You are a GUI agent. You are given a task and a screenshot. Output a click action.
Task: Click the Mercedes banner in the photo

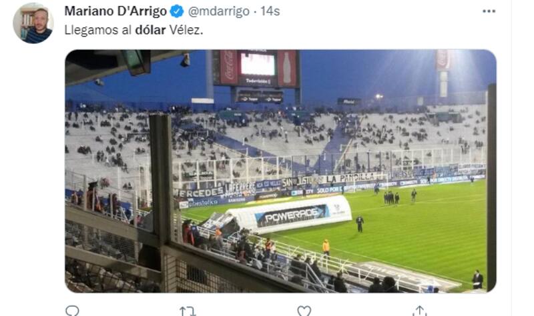tap(198, 193)
